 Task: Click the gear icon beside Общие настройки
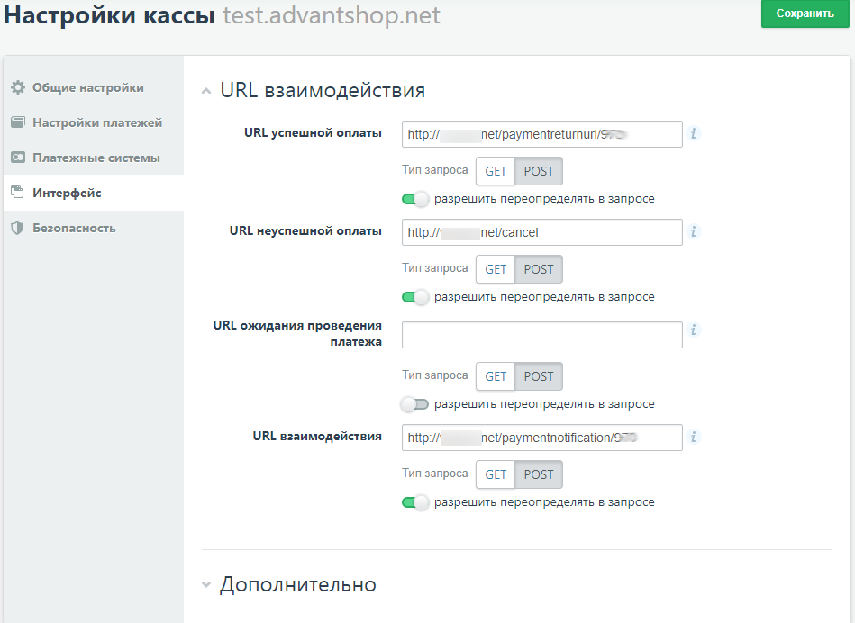(20, 87)
